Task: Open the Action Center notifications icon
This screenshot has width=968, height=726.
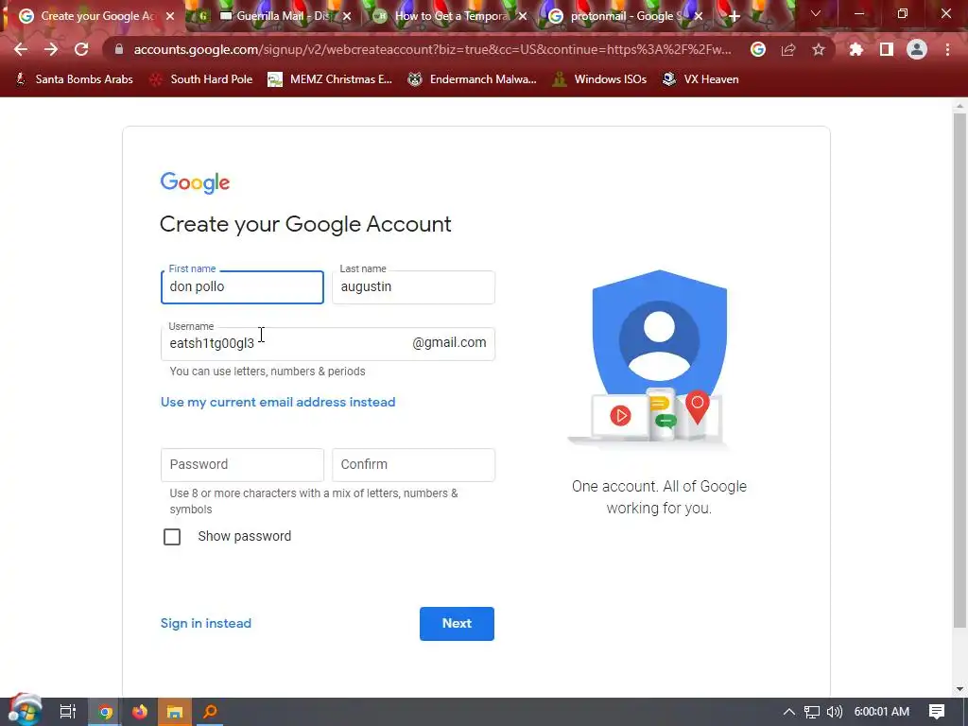Action: pos(937,712)
